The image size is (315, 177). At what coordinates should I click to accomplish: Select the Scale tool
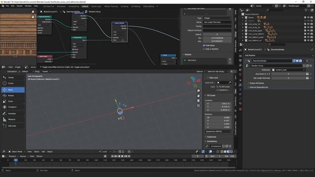click(x=13, y=101)
